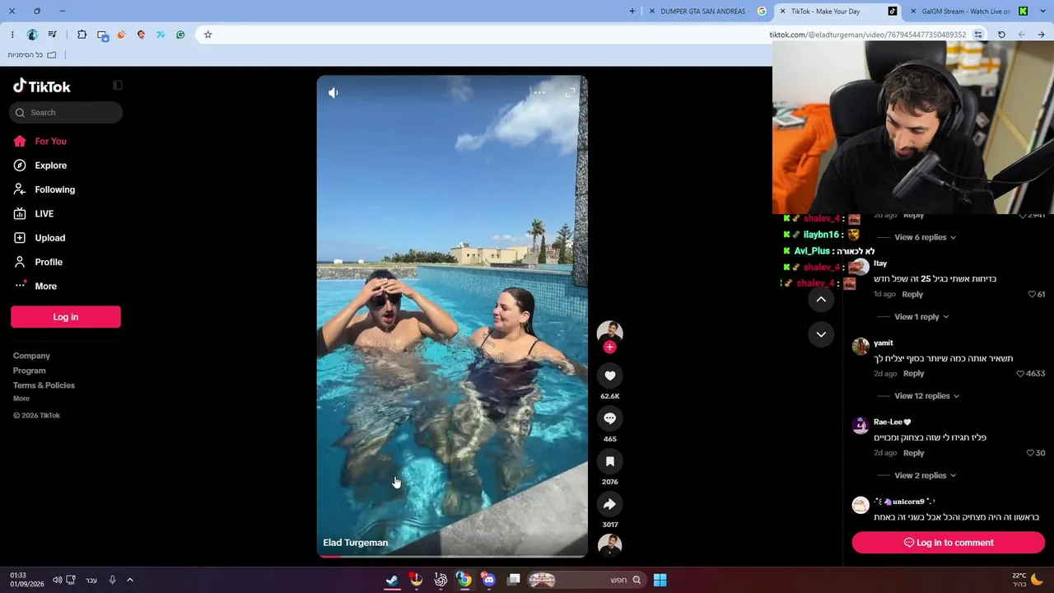Expand View 6 replies

tap(926, 237)
